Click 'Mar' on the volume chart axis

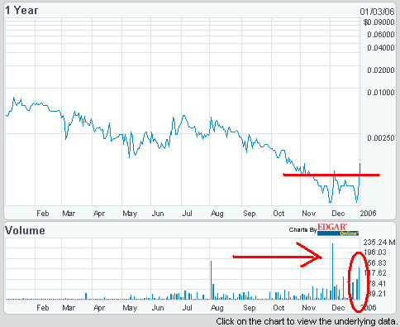[69, 308]
